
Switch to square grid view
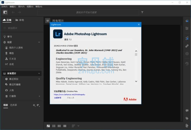coord(54,126)
